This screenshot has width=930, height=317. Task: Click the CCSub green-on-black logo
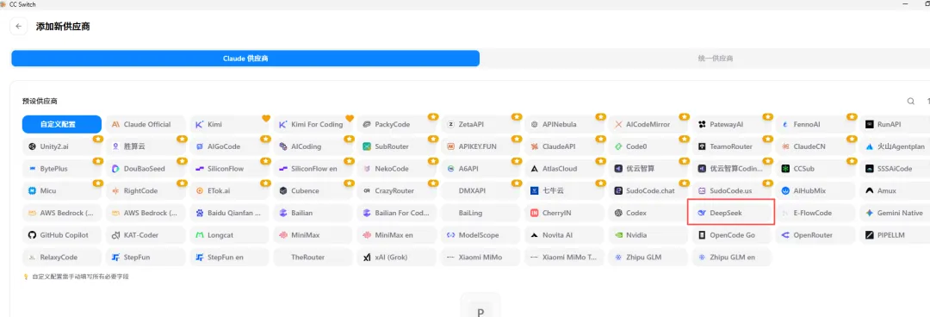click(785, 169)
